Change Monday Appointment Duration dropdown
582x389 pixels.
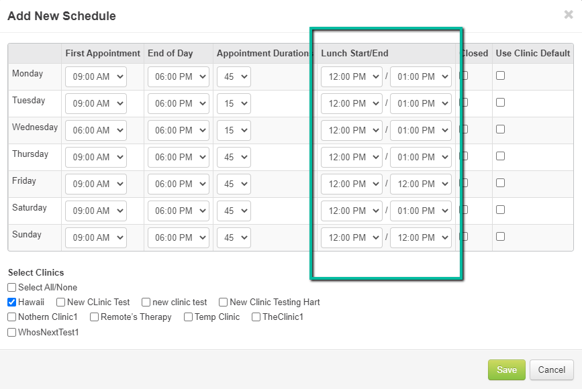234,77
